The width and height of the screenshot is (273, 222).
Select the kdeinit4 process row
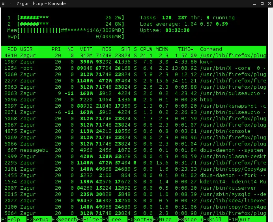coord(134,182)
